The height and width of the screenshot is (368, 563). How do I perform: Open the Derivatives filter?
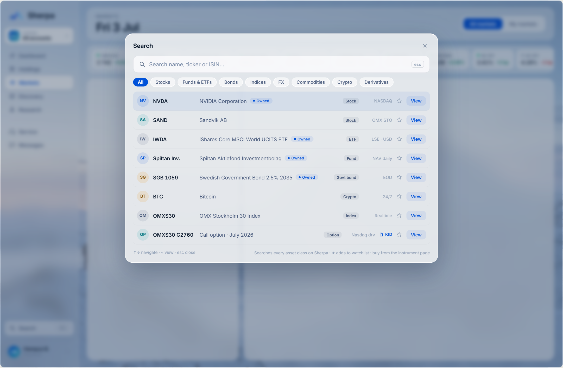click(376, 82)
